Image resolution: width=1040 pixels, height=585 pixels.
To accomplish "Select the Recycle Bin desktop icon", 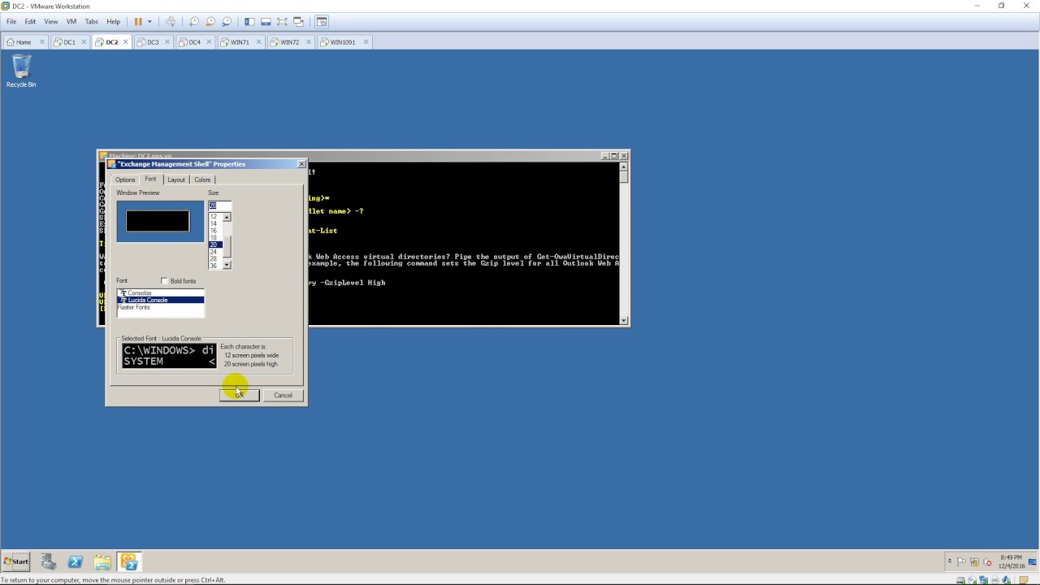I will pyautogui.click(x=21, y=71).
